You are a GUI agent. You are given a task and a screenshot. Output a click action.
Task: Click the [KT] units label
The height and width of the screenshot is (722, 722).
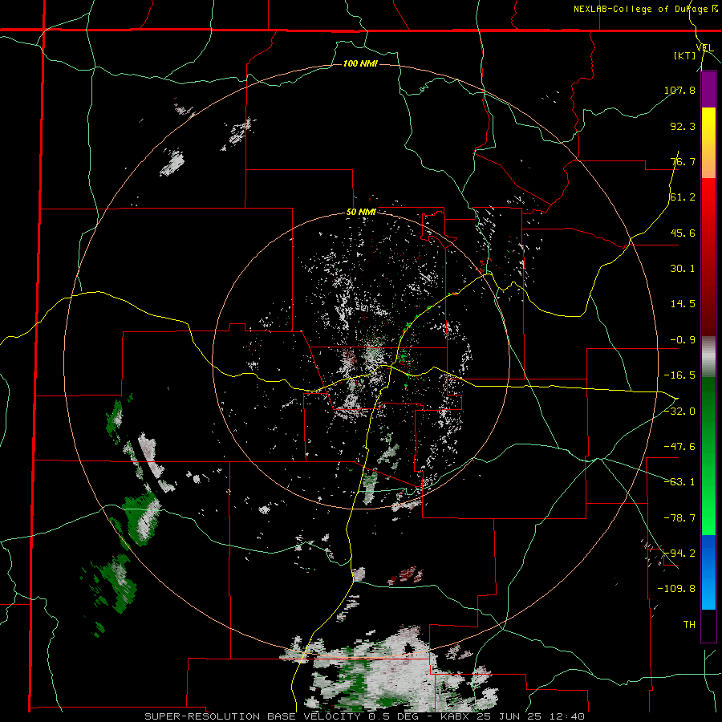click(x=685, y=55)
